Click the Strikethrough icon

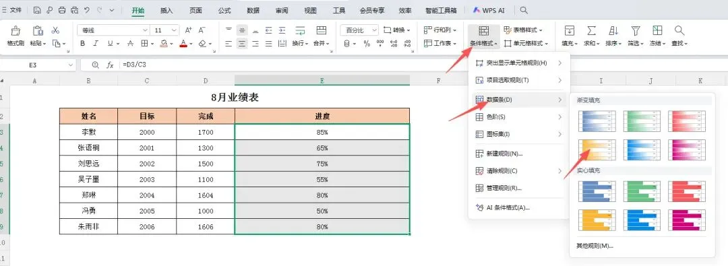(x=130, y=44)
